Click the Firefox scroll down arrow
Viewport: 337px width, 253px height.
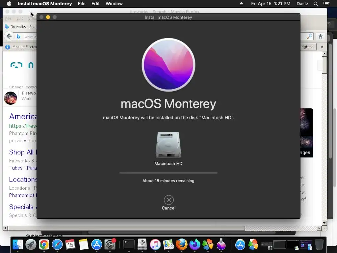324,223
